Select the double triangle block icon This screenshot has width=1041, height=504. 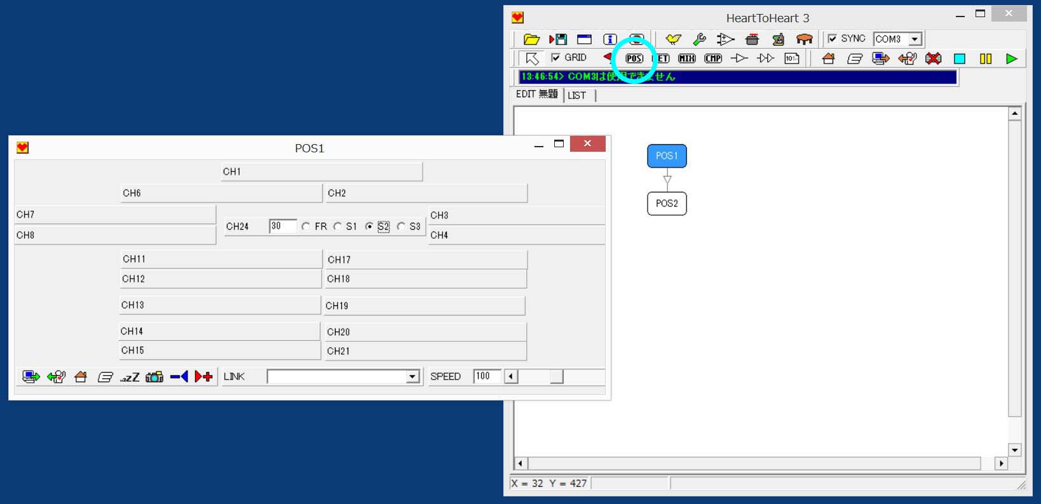[766, 58]
